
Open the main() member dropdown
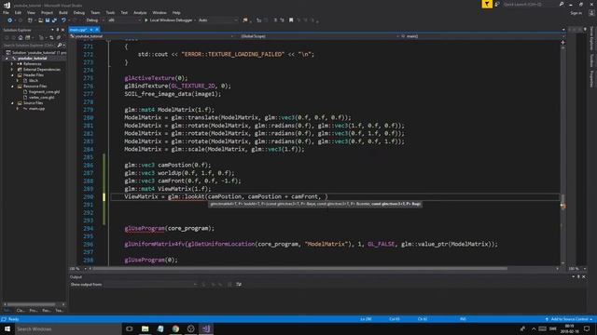click(482, 36)
